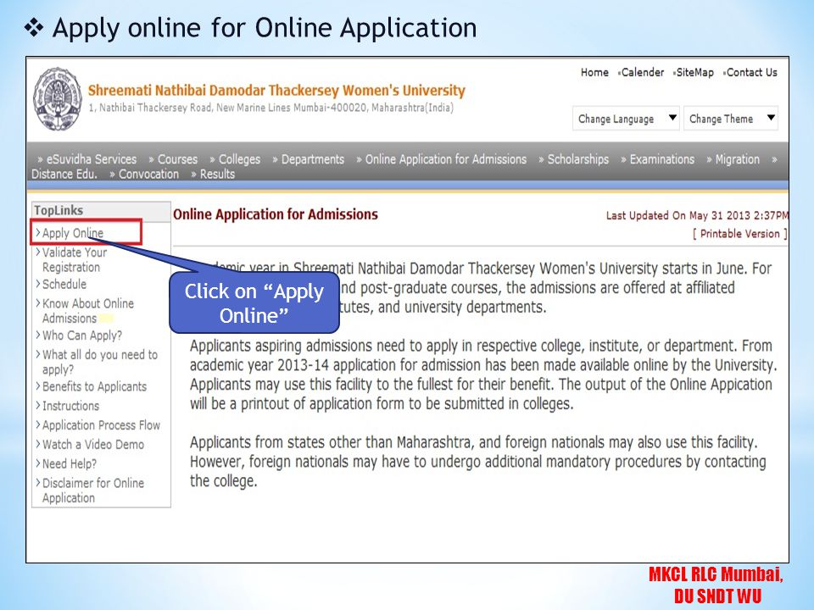Select Online Application for Admissions menu
814x610 pixels.
pos(446,159)
